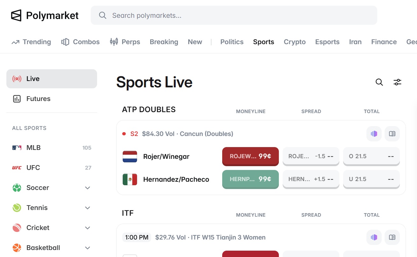Switch to the Crypto tab
This screenshot has height=257, width=417.
(x=294, y=42)
